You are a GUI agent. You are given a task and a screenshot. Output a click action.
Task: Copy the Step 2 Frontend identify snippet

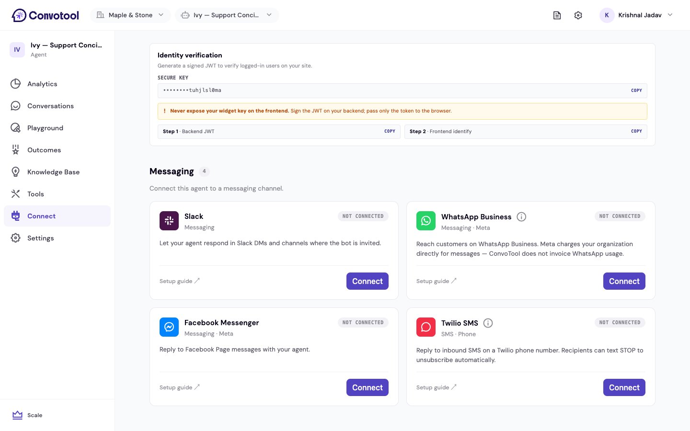(636, 131)
